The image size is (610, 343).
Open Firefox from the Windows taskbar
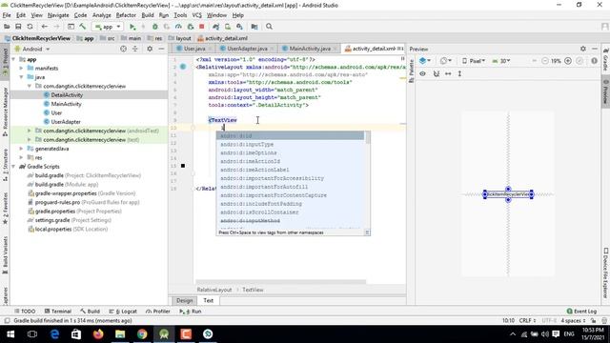(98, 334)
